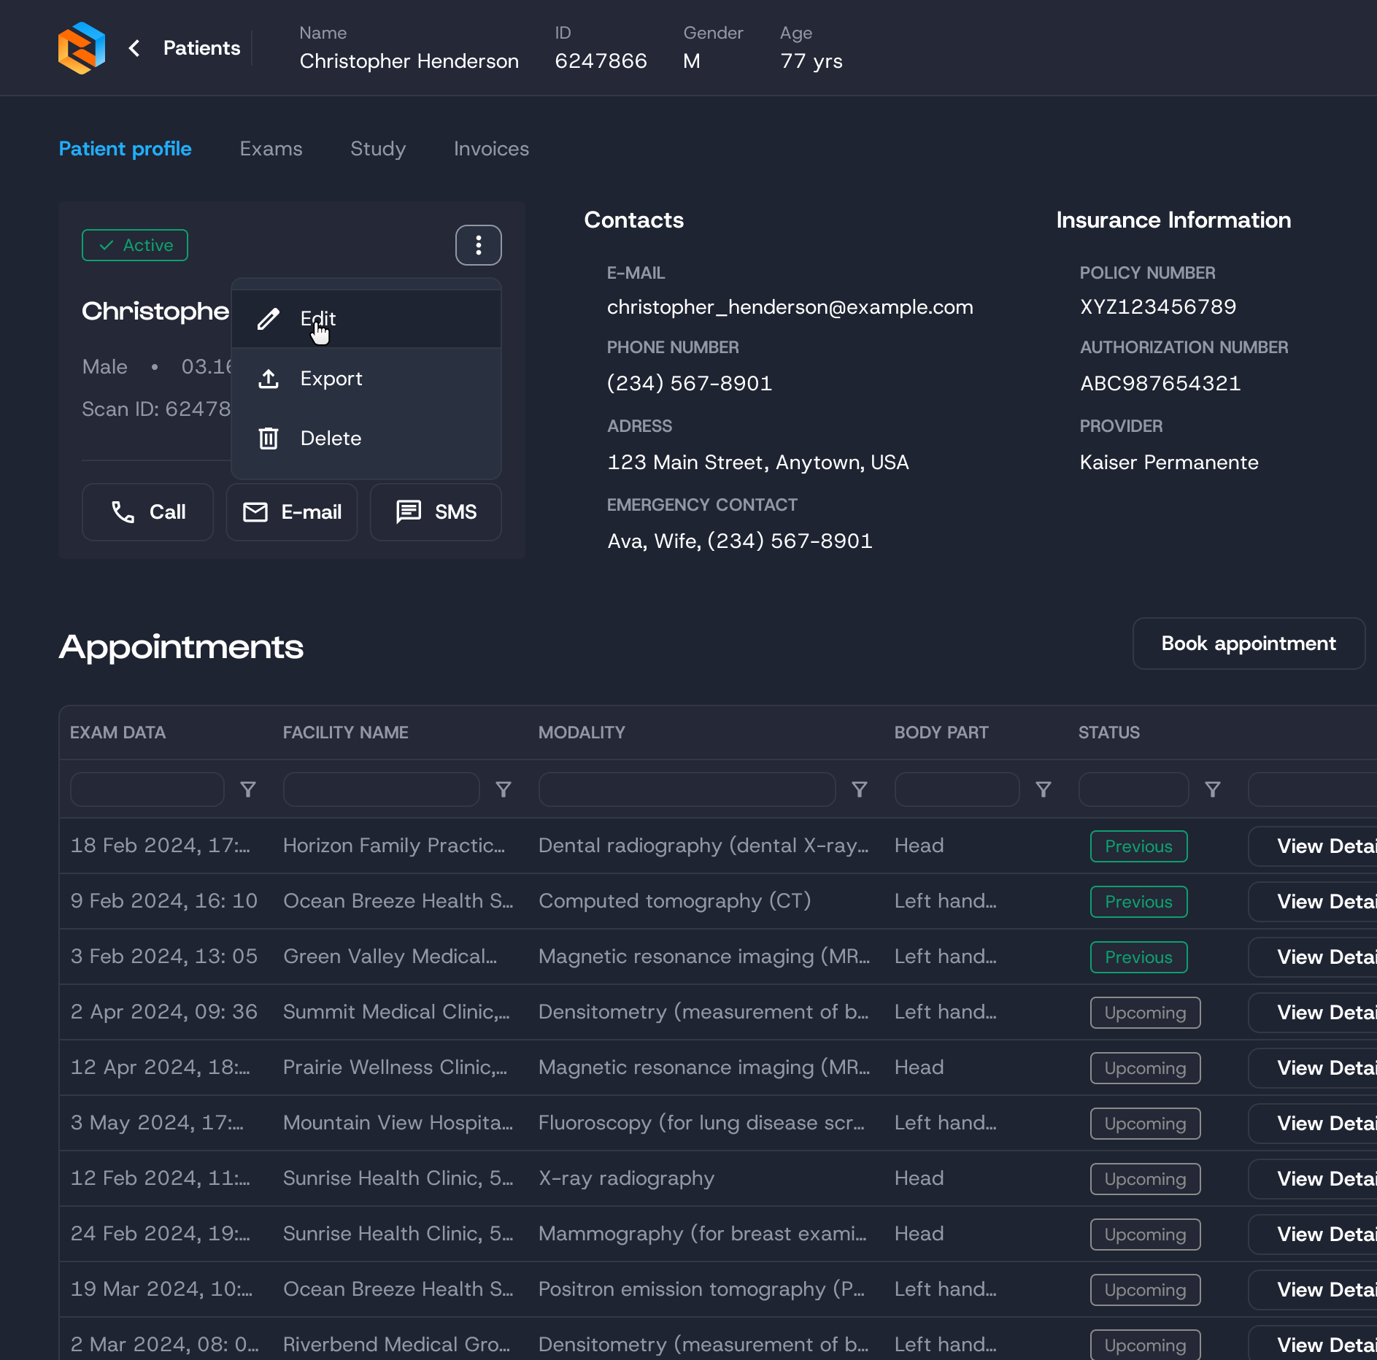The image size is (1377, 1360).
Task: Open the Modality column filter icon
Action: point(860,789)
